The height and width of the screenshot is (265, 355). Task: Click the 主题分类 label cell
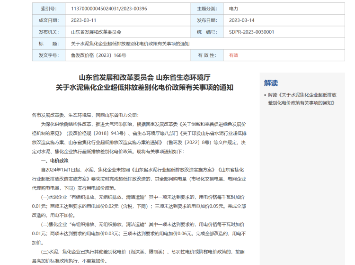click(207, 9)
